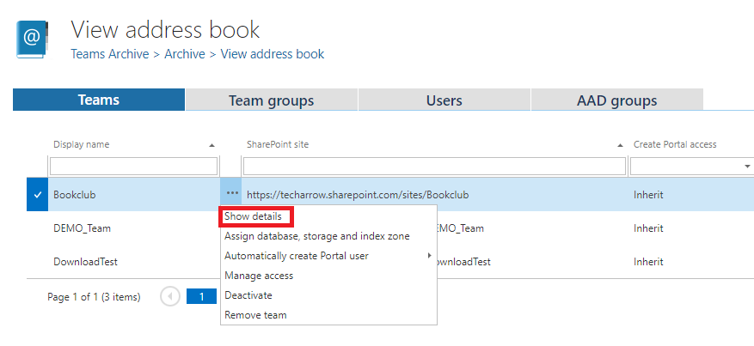Switch to the Team groups tab
Image resolution: width=754 pixels, height=346 pixels.
pos(271,100)
